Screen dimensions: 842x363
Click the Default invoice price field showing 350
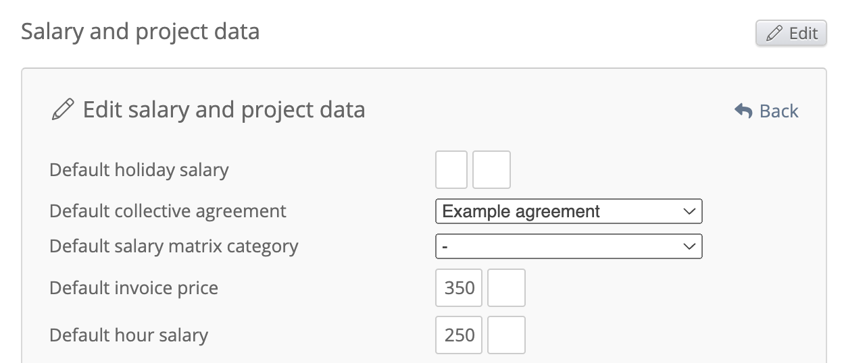459,288
